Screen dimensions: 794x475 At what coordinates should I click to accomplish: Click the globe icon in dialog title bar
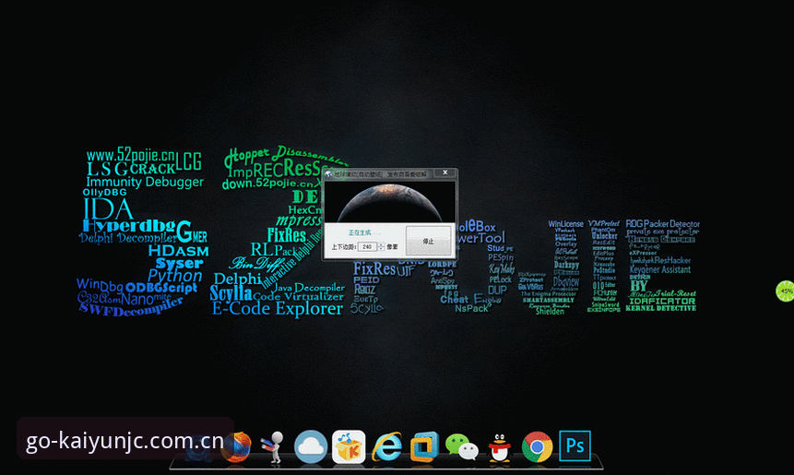click(x=328, y=173)
